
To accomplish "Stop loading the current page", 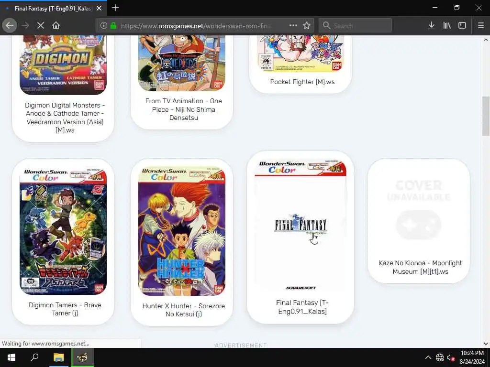I will coord(41,26).
